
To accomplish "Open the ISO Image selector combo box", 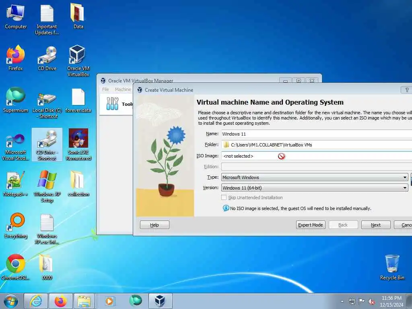I will 317,156.
